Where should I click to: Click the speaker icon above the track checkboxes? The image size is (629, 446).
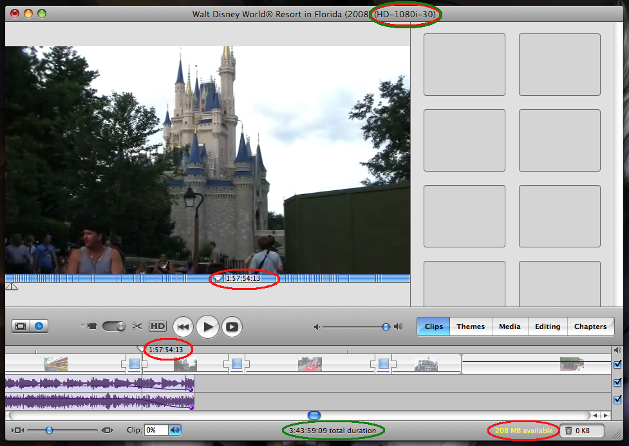pos(617,350)
